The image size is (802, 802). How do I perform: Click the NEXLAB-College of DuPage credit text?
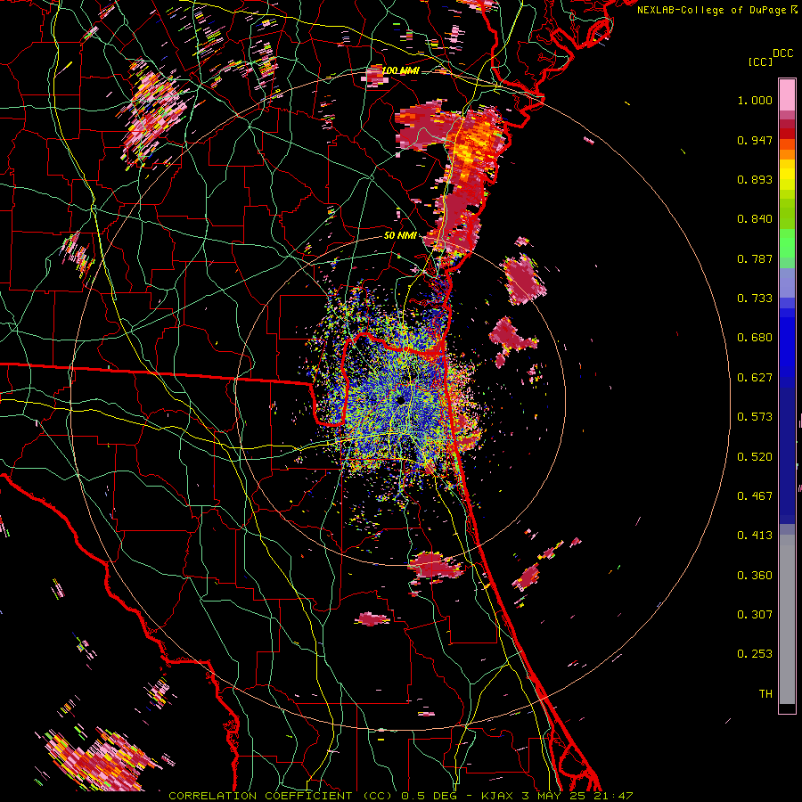click(x=717, y=10)
